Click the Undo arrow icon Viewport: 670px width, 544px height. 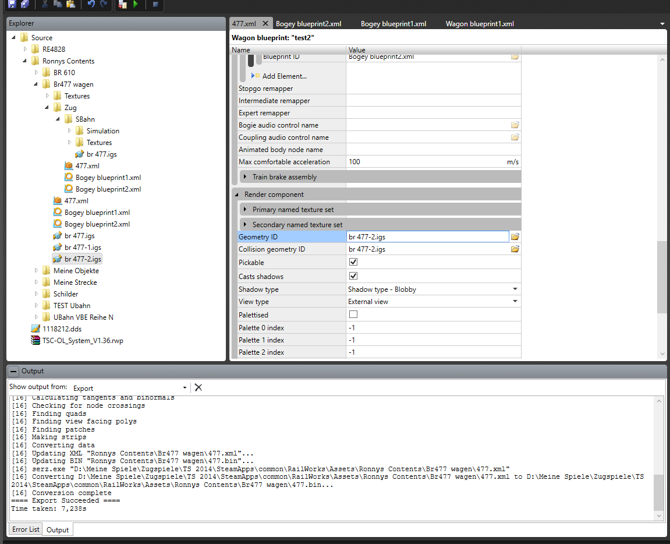pyautogui.click(x=91, y=5)
